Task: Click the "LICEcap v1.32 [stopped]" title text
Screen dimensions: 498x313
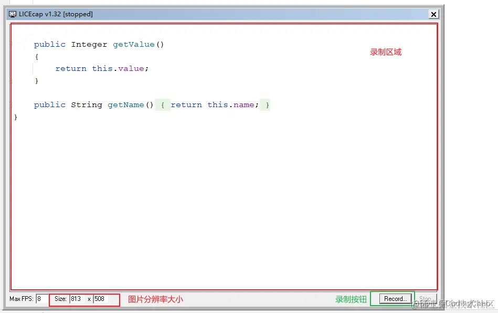Action: pyautogui.click(x=56, y=14)
